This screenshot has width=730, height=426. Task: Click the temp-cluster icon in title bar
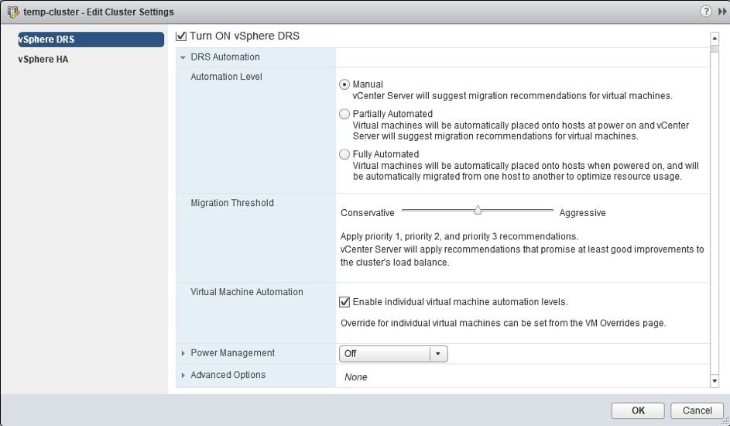[x=11, y=12]
